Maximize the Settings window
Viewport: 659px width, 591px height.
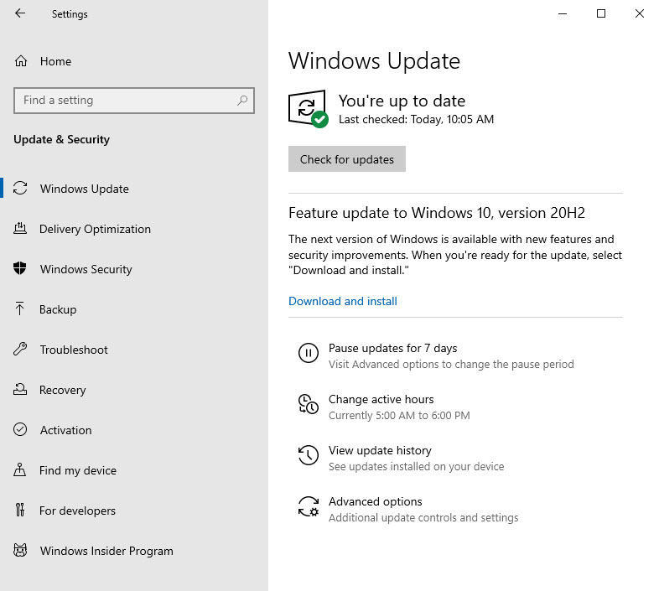(600, 13)
